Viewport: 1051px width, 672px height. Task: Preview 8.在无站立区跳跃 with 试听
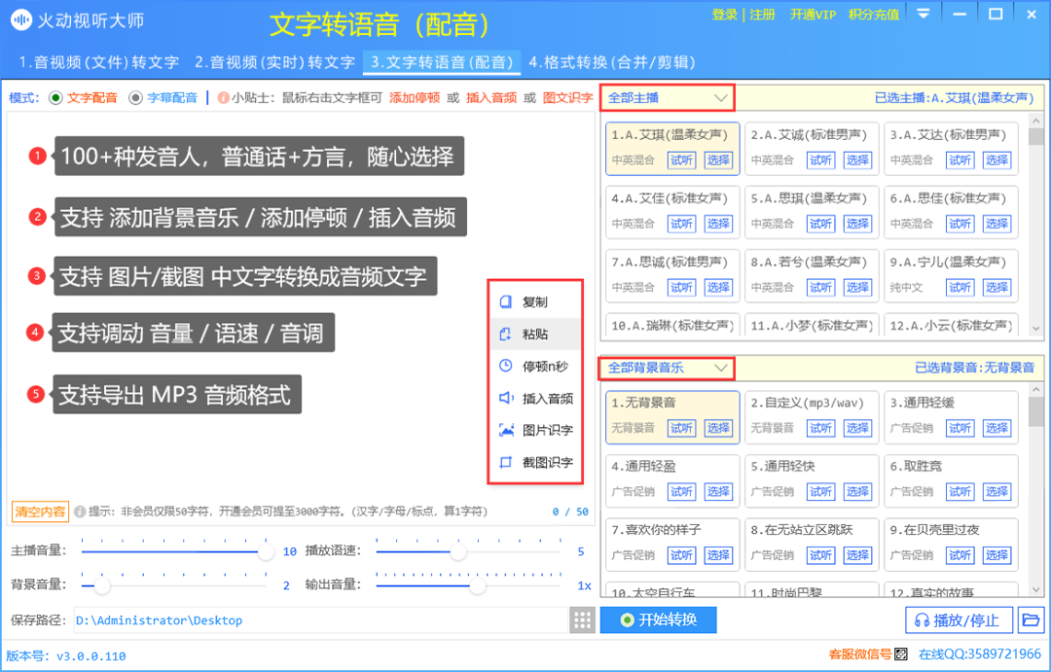click(x=820, y=555)
